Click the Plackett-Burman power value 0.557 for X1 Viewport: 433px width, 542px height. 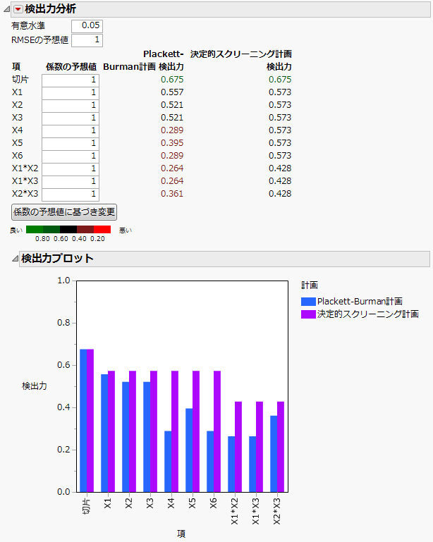pyautogui.click(x=172, y=92)
